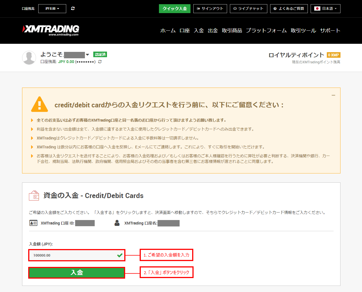
Task: Collapse the yellow notice box
Action: click(x=333, y=95)
